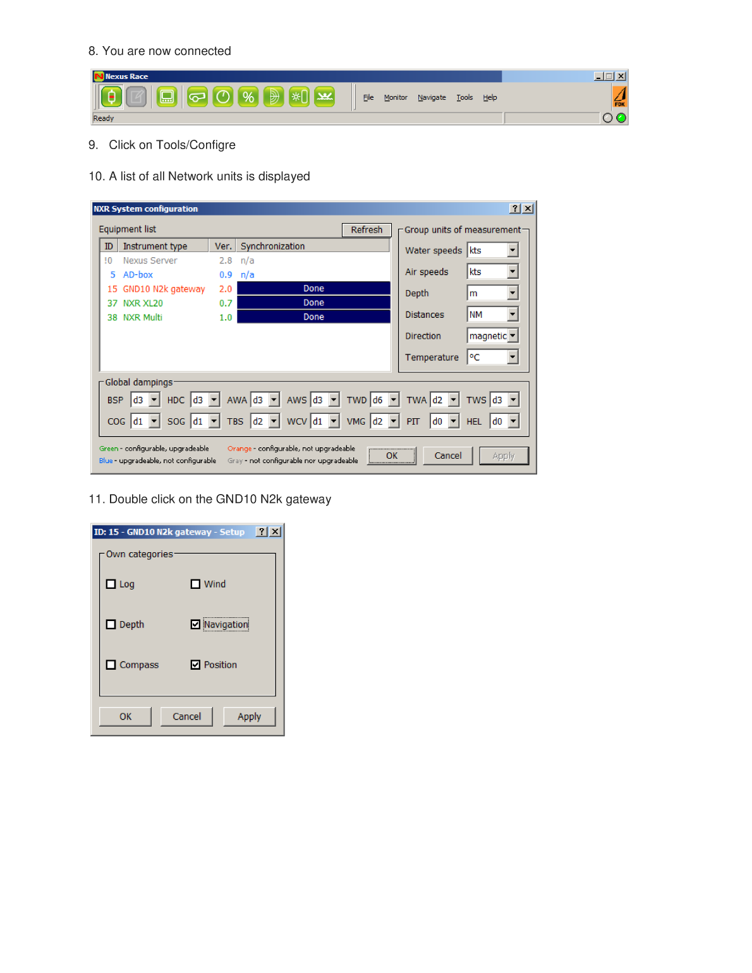This screenshot has height=973, width=752.
Task: Select the GND10 N2k gateway row
Action: click(163, 288)
